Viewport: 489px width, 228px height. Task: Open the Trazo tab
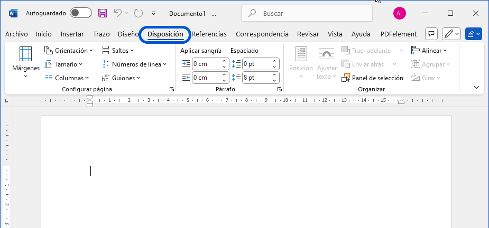coord(102,34)
